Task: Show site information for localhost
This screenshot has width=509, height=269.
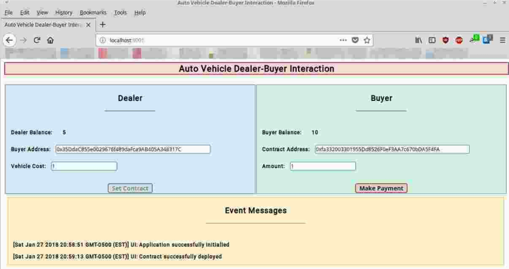Action: tap(103, 41)
